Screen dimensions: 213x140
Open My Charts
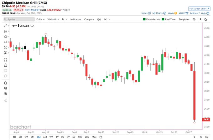(159, 13)
